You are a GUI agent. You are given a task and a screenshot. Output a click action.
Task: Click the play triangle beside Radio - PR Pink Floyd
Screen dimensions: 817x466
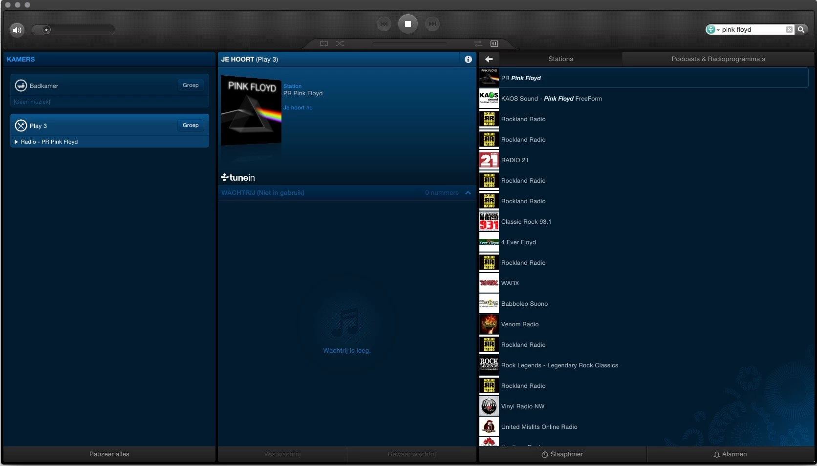tap(16, 142)
